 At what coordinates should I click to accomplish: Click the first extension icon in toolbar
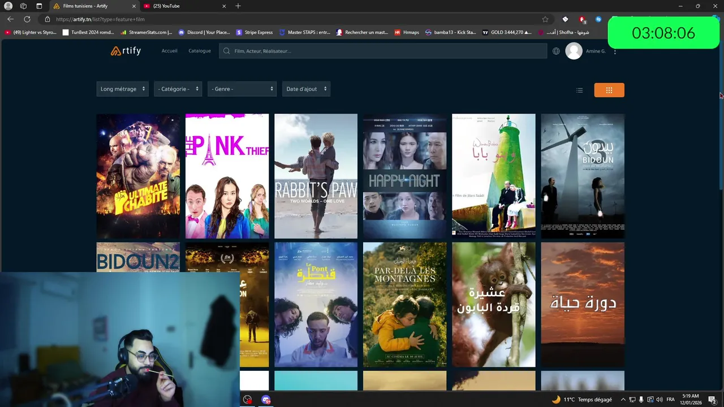[564, 19]
